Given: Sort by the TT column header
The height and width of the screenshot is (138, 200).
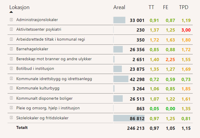Looking at the screenshot, I should click(x=151, y=7).
